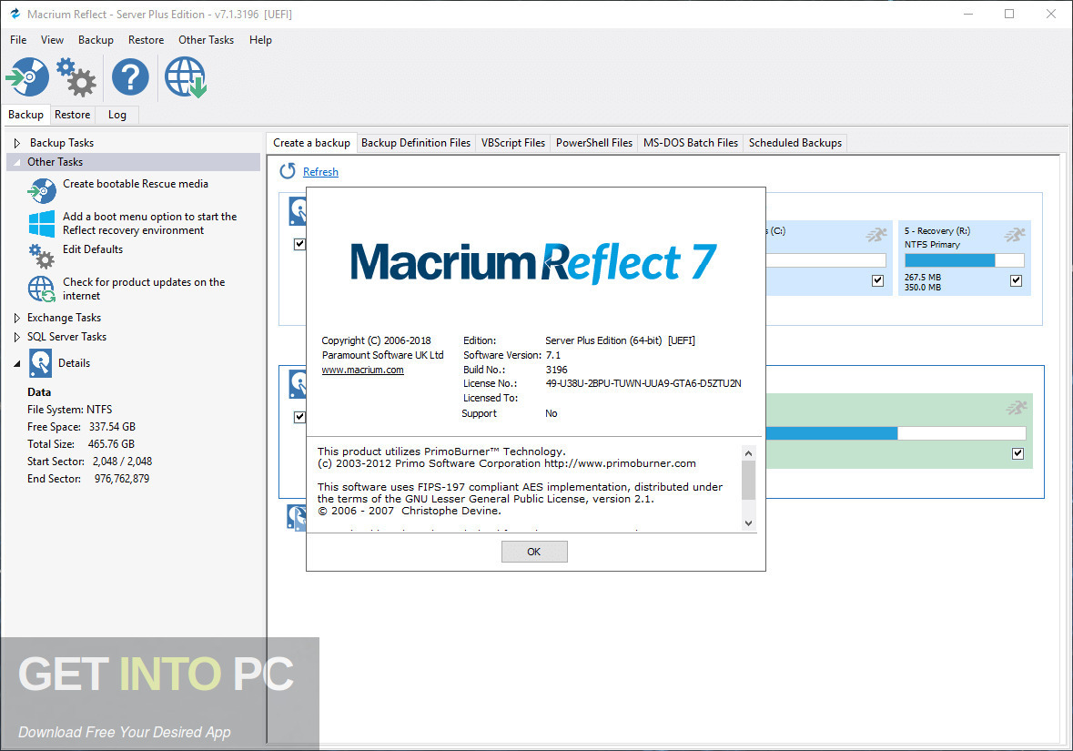The image size is (1073, 751).
Task: Toggle the green data partition checkbox
Action: coord(1018,453)
